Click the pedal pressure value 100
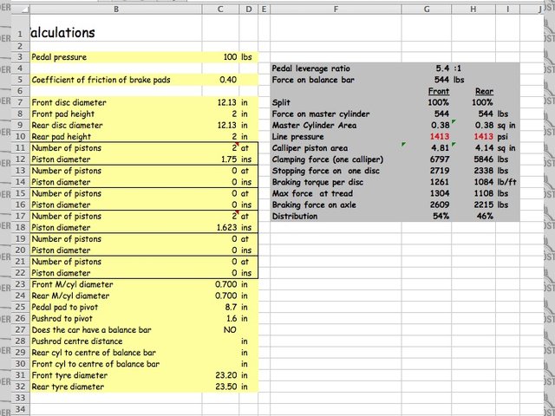This screenshot has height=416, width=555. pyautogui.click(x=229, y=56)
